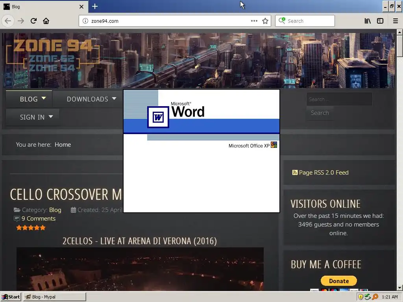
Task: Open the Library icon in toolbar
Action: pos(368,21)
